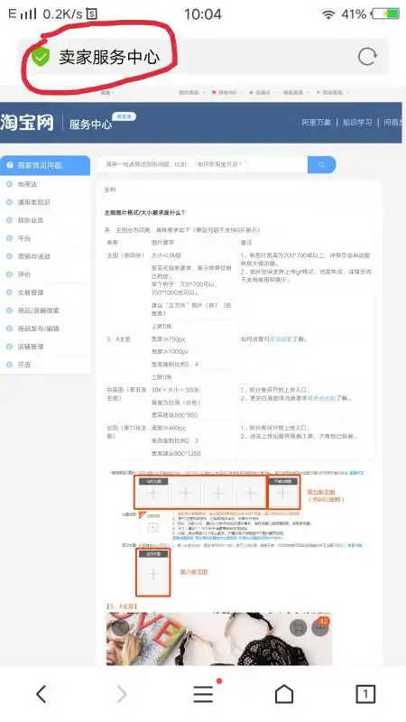
Task: Click the circle icon beside 电商法
Action: coord(9,184)
